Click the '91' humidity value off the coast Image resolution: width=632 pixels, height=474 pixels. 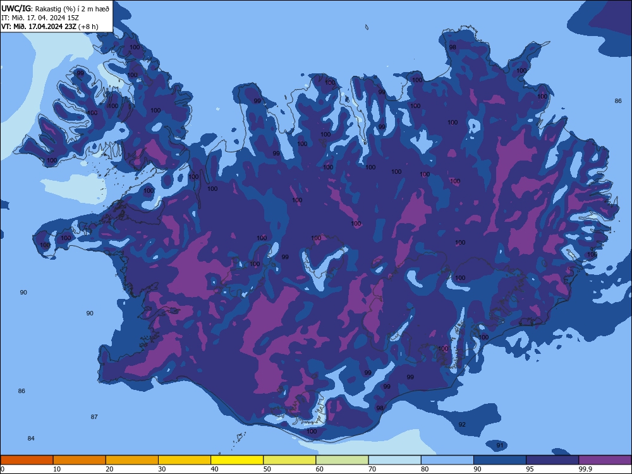(x=500, y=445)
